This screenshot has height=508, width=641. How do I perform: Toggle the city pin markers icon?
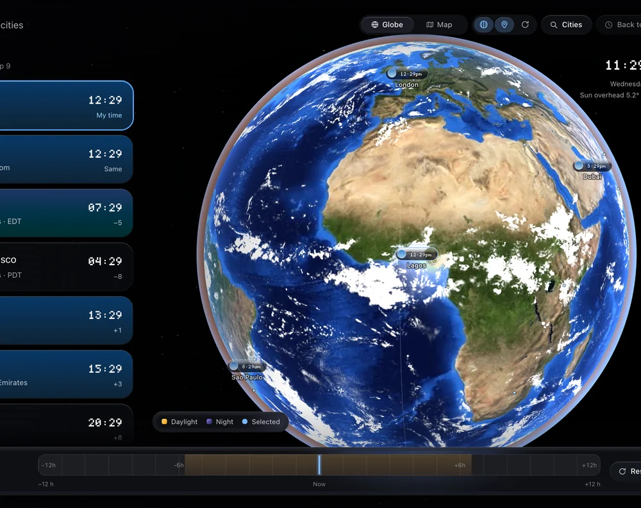tap(504, 24)
